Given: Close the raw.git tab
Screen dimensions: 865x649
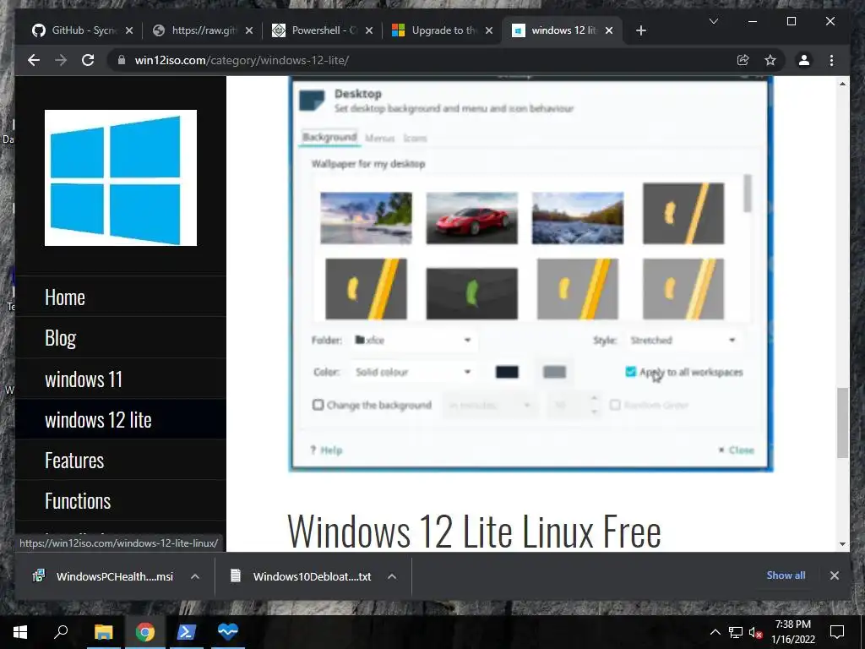Looking at the screenshot, I should pyautogui.click(x=249, y=30).
